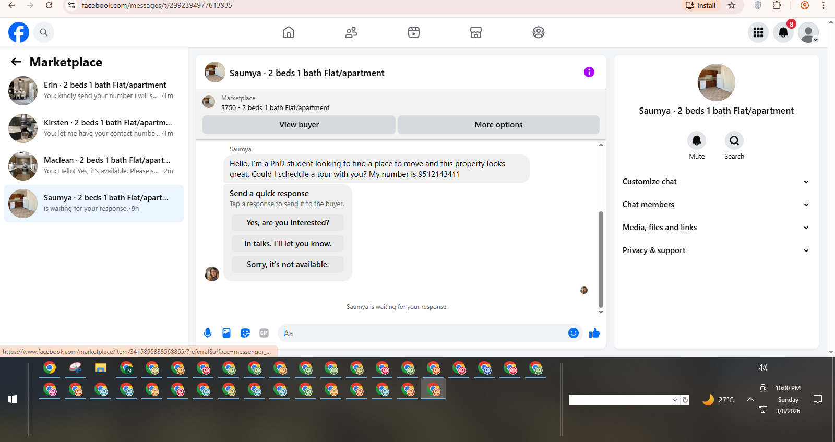Focus the Aa message input field

422,333
